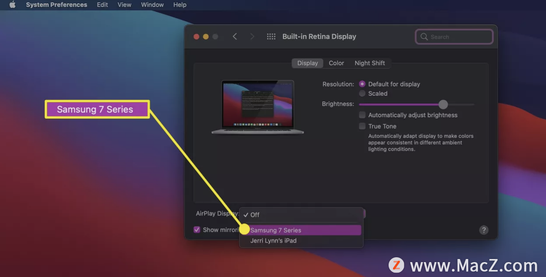The height and width of the screenshot is (277, 546).
Task: Enable Automatically adjust brightness
Action: coord(362,115)
